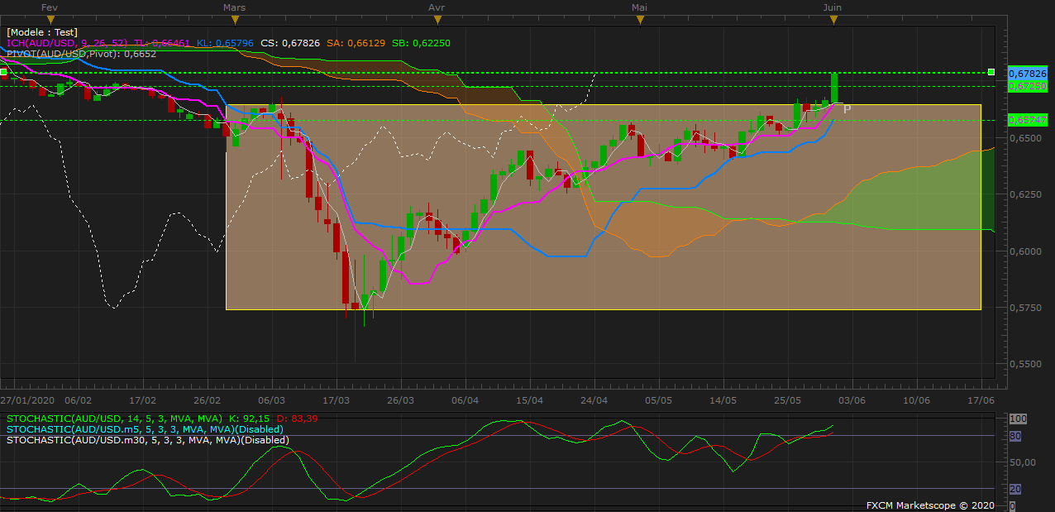Select the left green handle of dotted line
The height and width of the screenshot is (512, 1055).
point(3,73)
